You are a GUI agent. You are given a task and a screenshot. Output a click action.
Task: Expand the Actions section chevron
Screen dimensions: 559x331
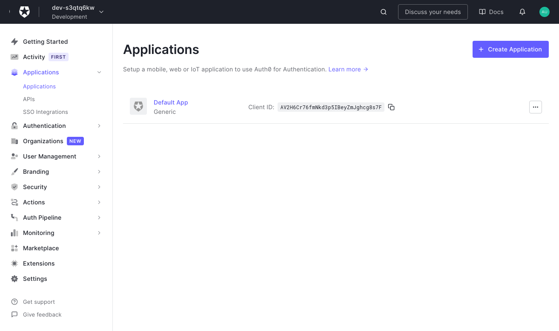(x=99, y=202)
